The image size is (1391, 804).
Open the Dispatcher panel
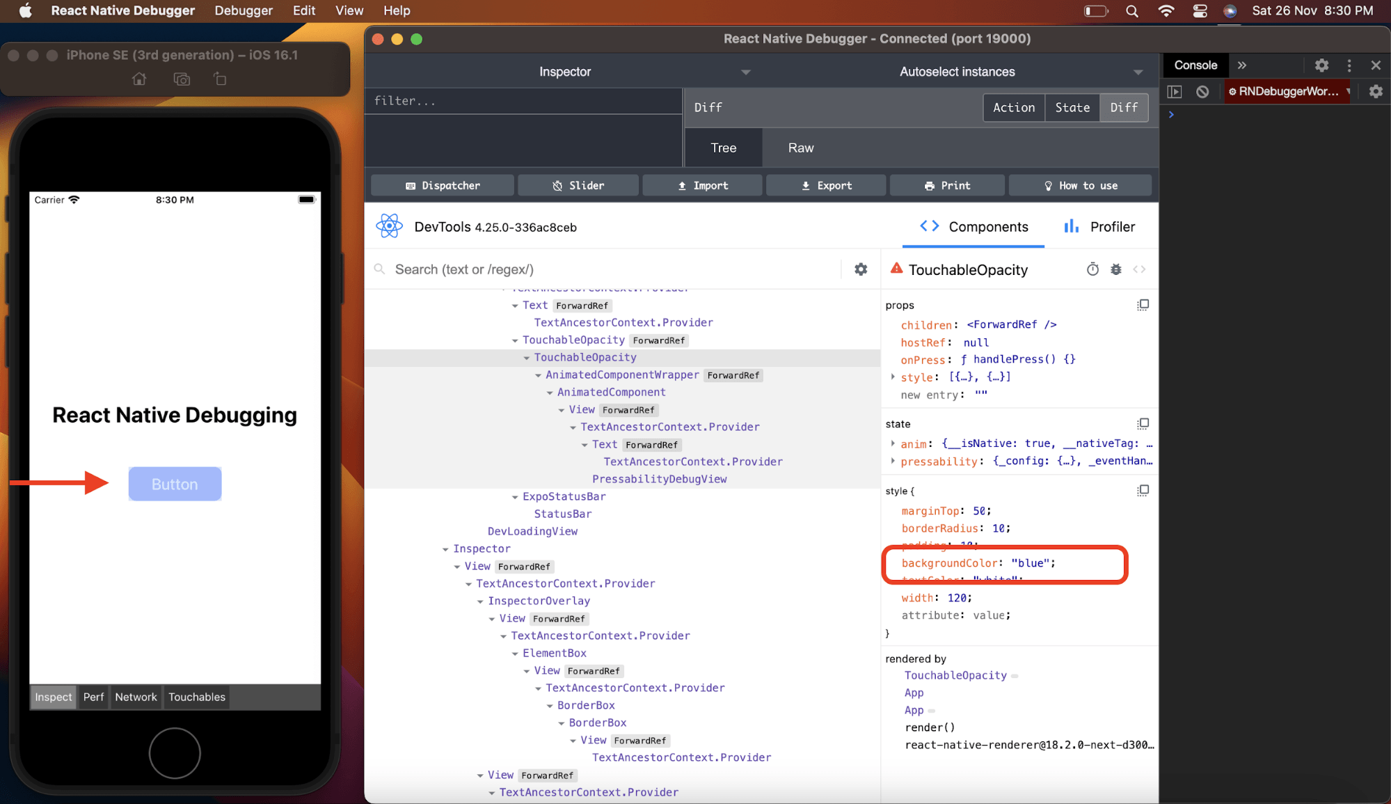(x=442, y=185)
